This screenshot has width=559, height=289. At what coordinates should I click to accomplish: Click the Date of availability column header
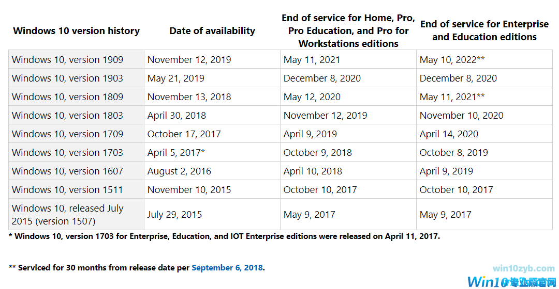[212, 31]
